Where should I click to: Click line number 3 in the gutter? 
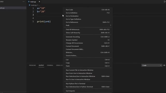[x=33, y=15]
